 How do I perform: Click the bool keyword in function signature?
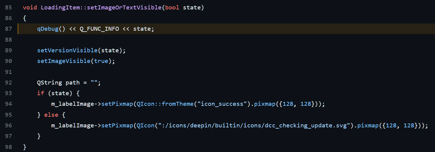pos(172,7)
